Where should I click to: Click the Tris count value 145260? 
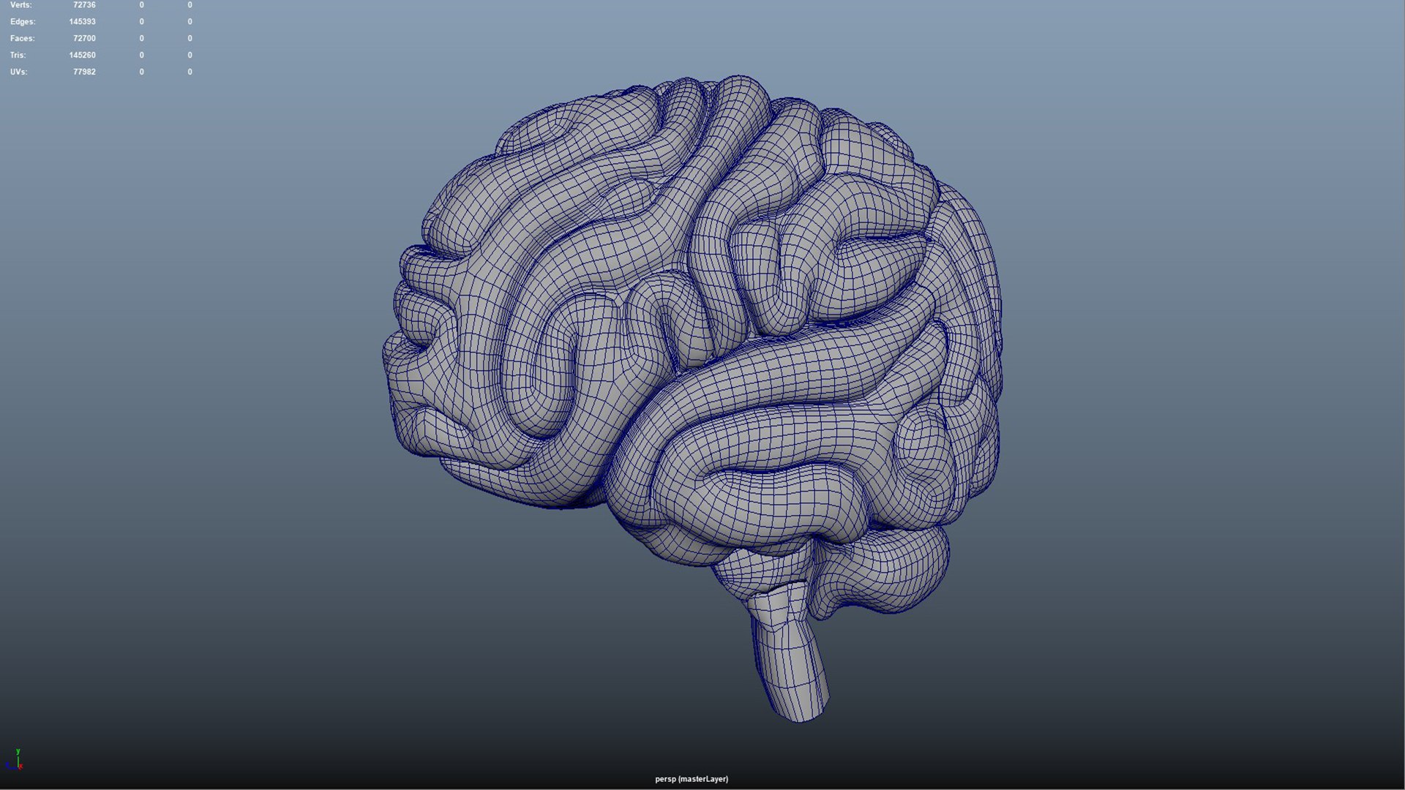click(x=82, y=56)
